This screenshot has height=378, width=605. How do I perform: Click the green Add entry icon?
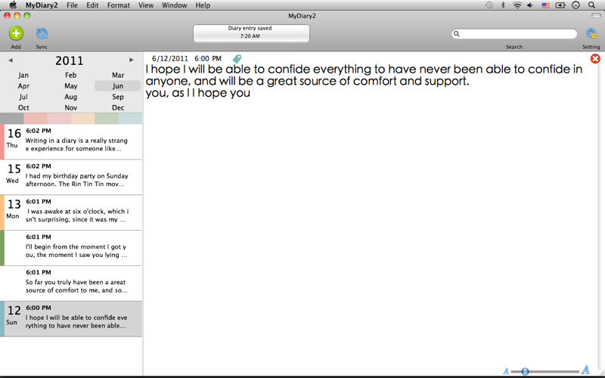[x=16, y=33]
